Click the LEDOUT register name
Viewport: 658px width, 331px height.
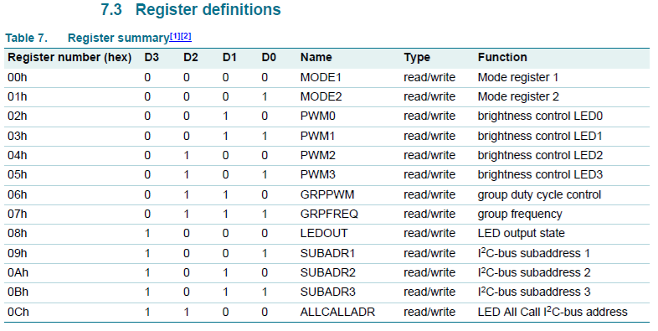click(x=324, y=234)
